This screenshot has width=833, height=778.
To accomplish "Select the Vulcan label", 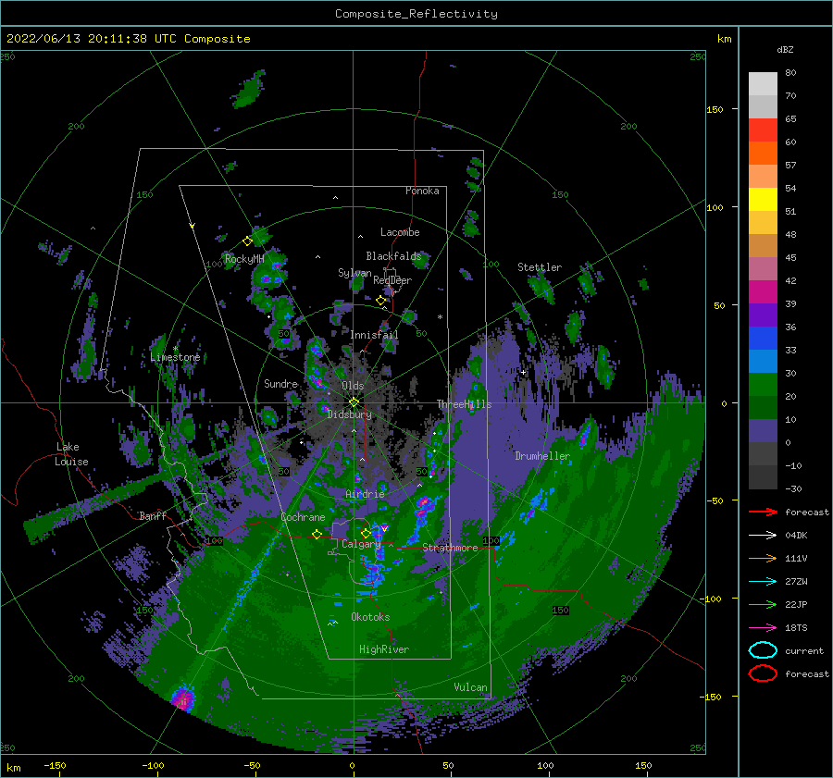I will [471, 687].
